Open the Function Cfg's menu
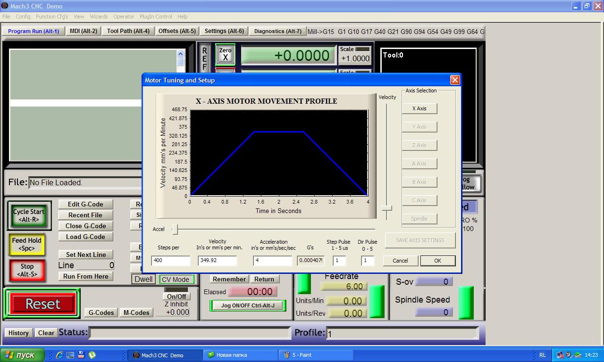Screen dimensions: 604x362 [x=52, y=16]
